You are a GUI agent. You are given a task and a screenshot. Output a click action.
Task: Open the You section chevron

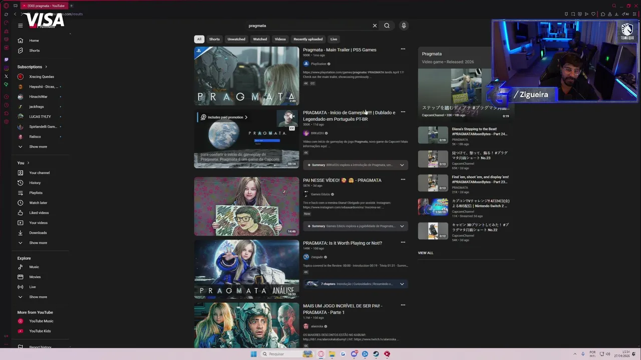click(28, 163)
